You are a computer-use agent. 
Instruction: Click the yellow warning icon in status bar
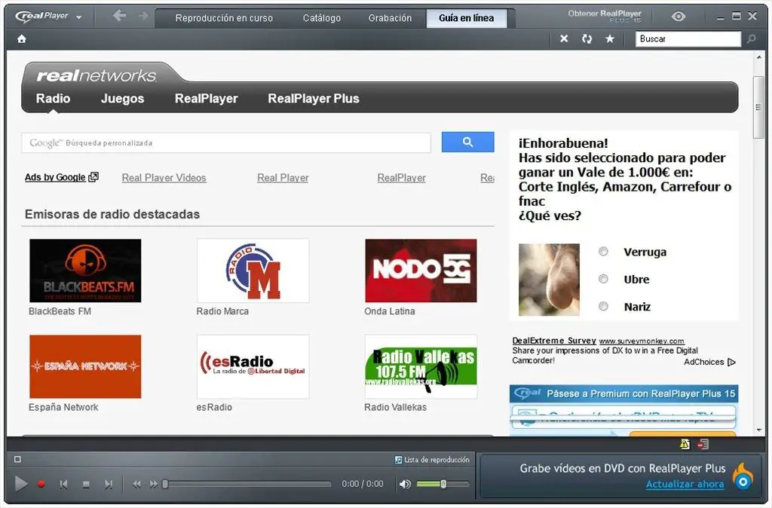click(685, 444)
